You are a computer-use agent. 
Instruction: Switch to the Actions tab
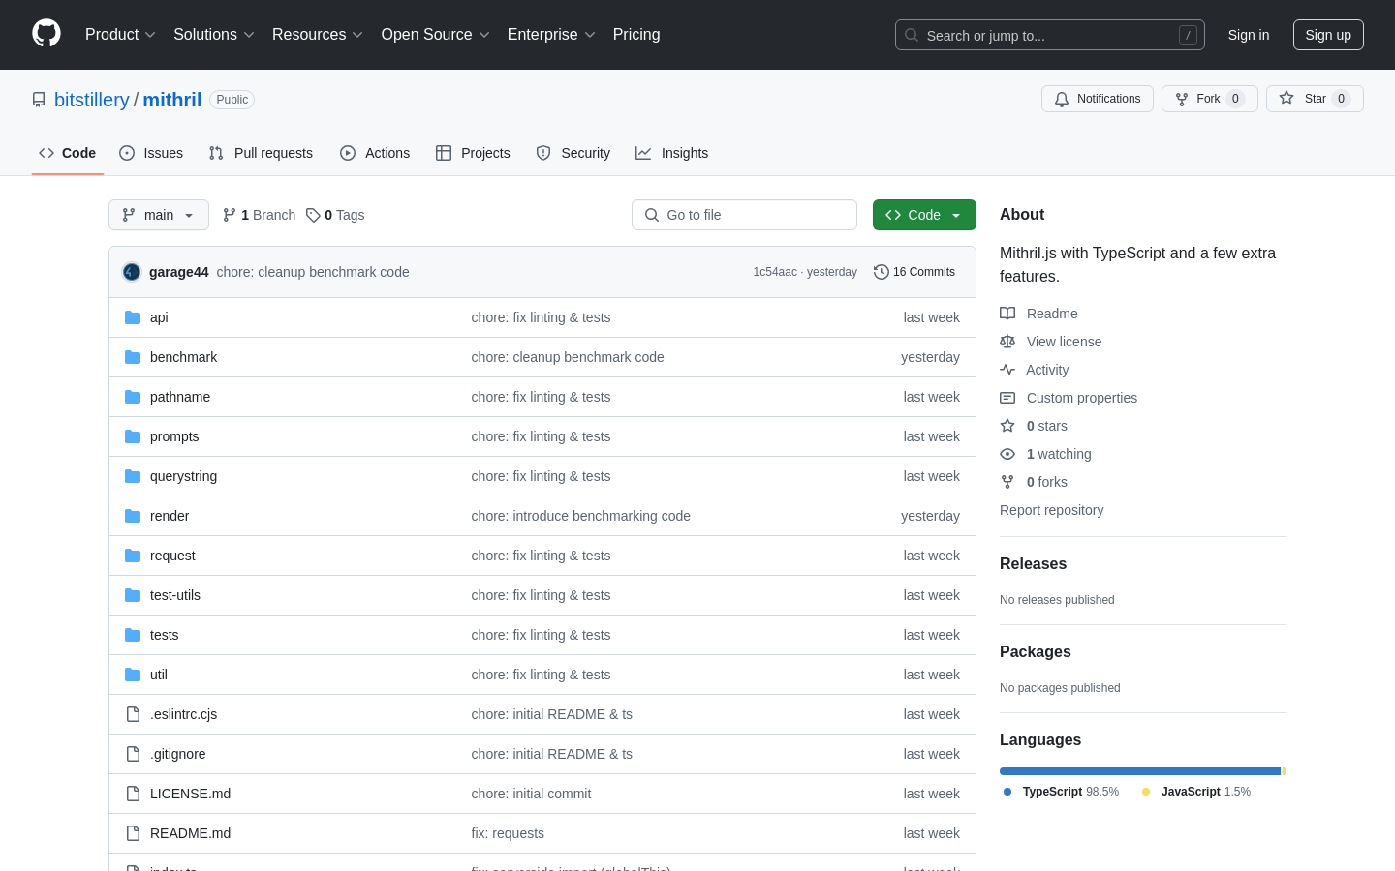(x=375, y=153)
